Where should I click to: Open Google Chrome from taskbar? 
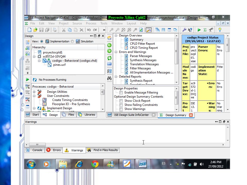[95, 164]
